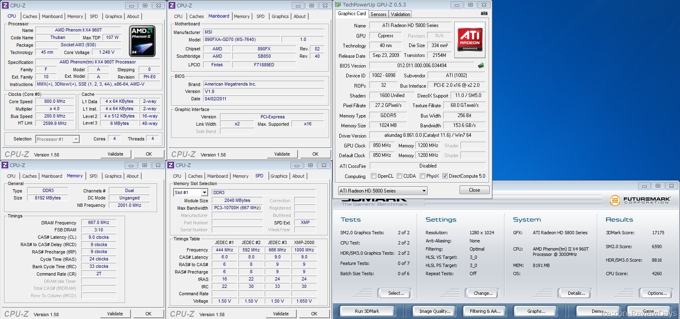
Task: Click the green BIOS save chip icon
Action: coord(481,66)
